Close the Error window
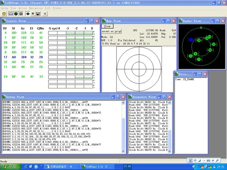The height and width of the screenshot is (170, 227). coord(205,74)
